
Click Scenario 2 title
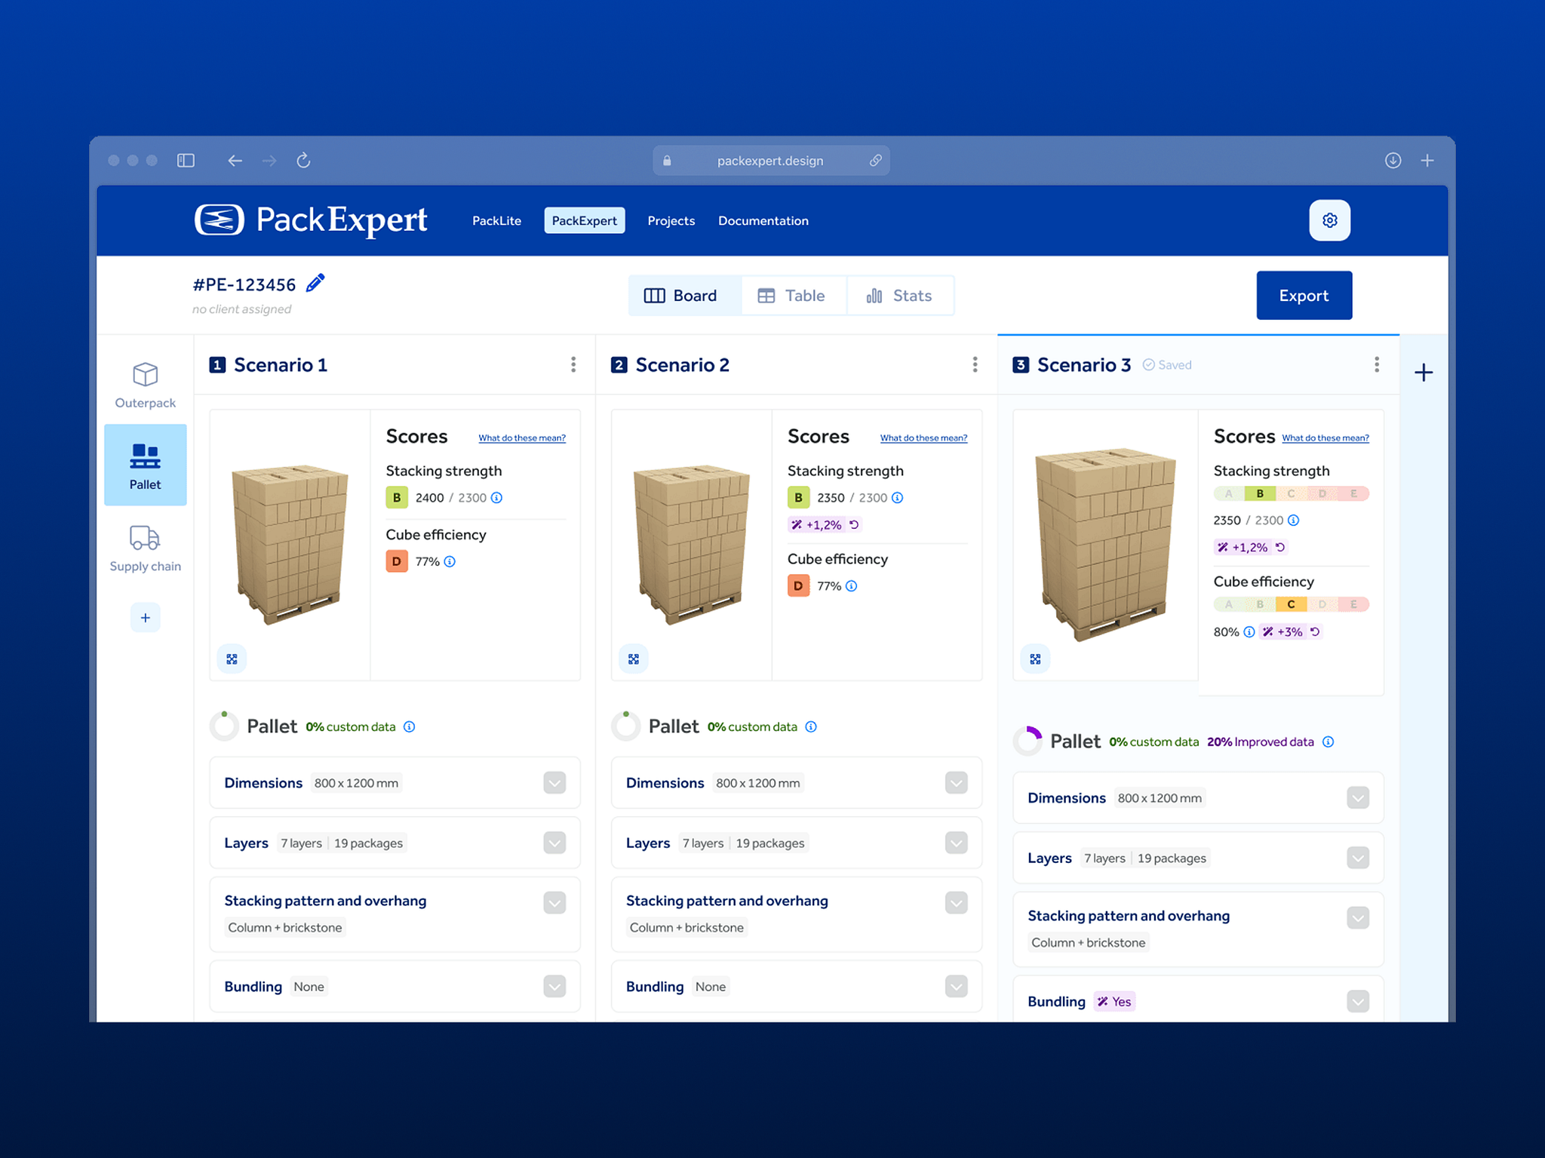click(682, 365)
